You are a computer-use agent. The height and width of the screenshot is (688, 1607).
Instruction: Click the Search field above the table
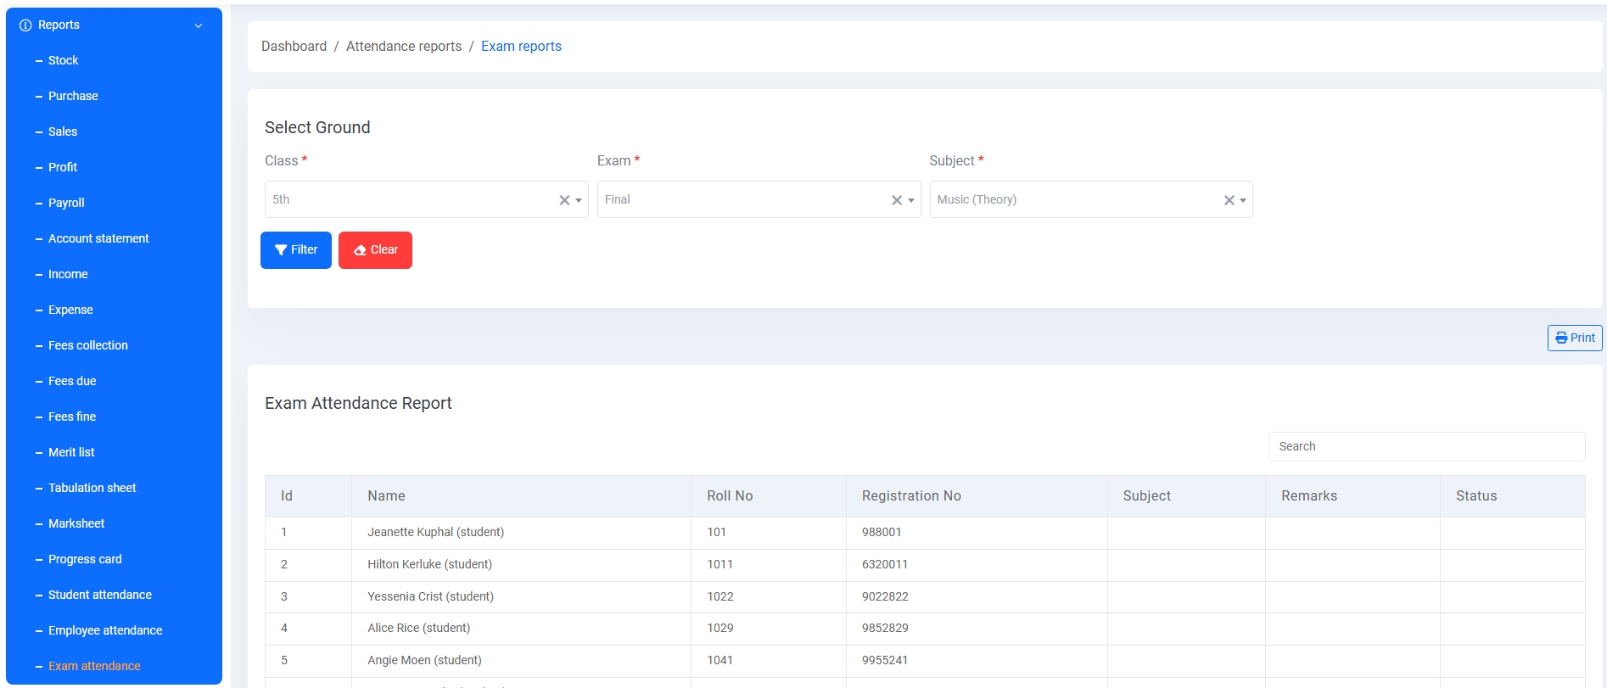click(x=1425, y=446)
